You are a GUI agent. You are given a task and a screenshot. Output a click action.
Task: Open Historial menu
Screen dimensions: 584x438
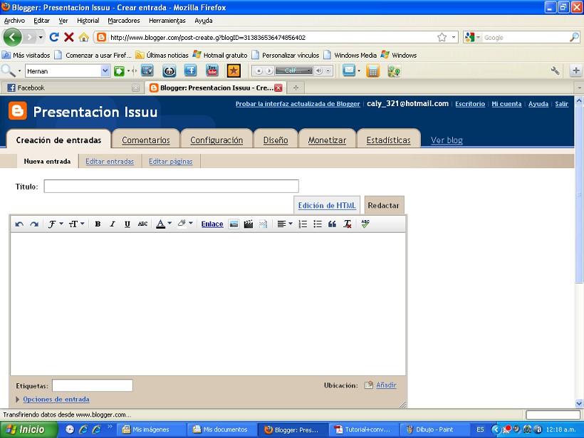click(x=88, y=21)
